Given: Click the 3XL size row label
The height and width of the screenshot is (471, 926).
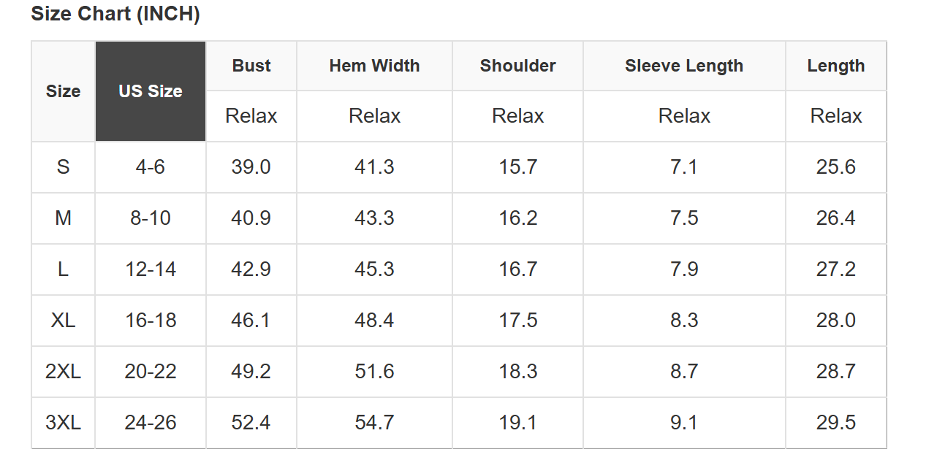Looking at the screenshot, I should pyautogui.click(x=64, y=423).
